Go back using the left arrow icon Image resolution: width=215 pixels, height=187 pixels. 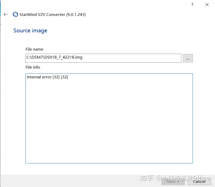(x=6, y=14)
